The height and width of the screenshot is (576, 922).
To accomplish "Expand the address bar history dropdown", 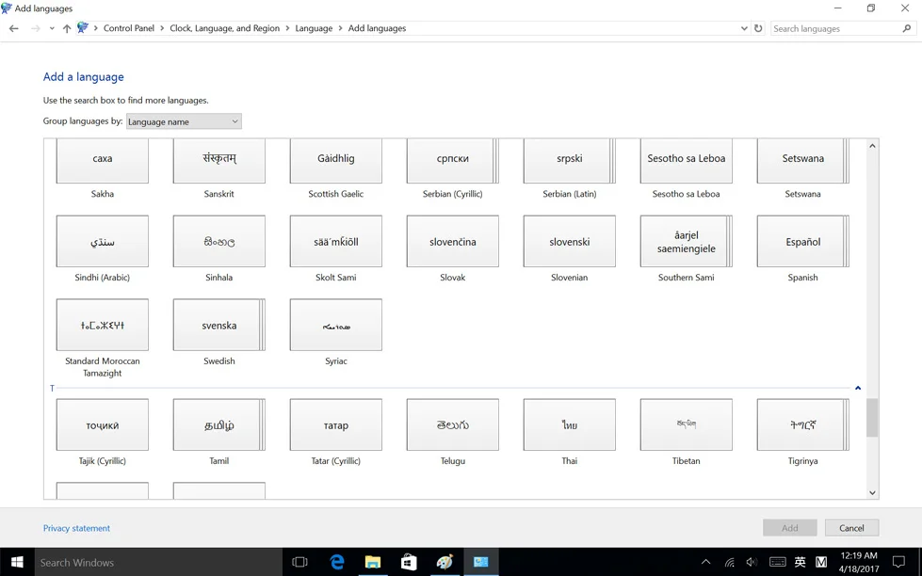I will (744, 28).
